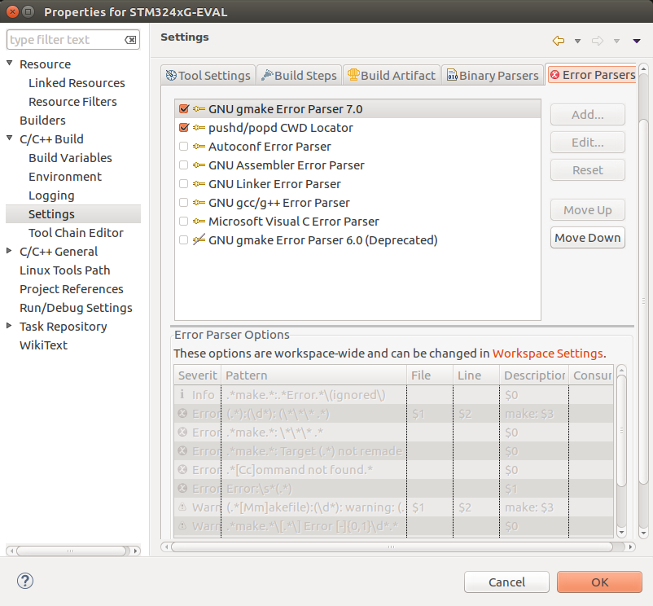Open the Workspace Settings link
The height and width of the screenshot is (606, 653).
click(x=547, y=353)
